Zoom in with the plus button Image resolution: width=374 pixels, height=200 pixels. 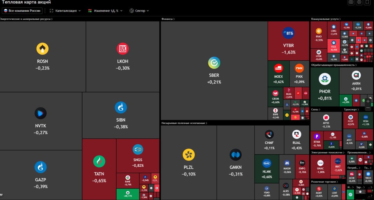[x=368, y=101]
